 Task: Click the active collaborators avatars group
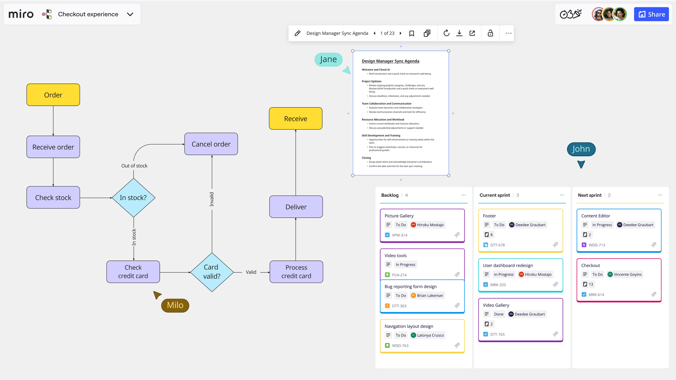[609, 14]
